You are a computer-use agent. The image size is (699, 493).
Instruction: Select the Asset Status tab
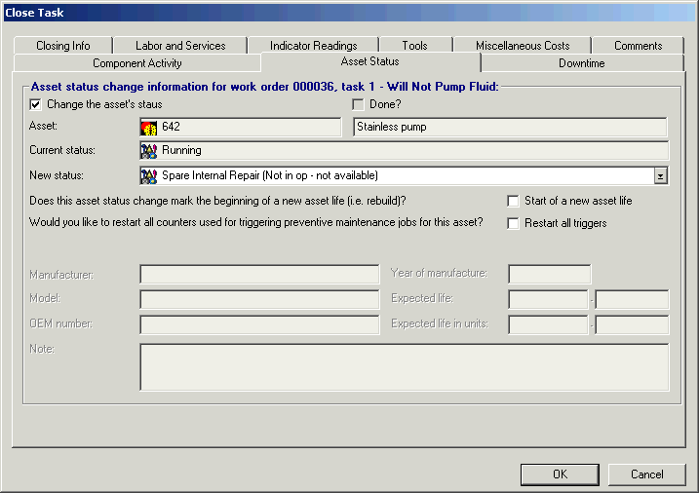pos(370,62)
